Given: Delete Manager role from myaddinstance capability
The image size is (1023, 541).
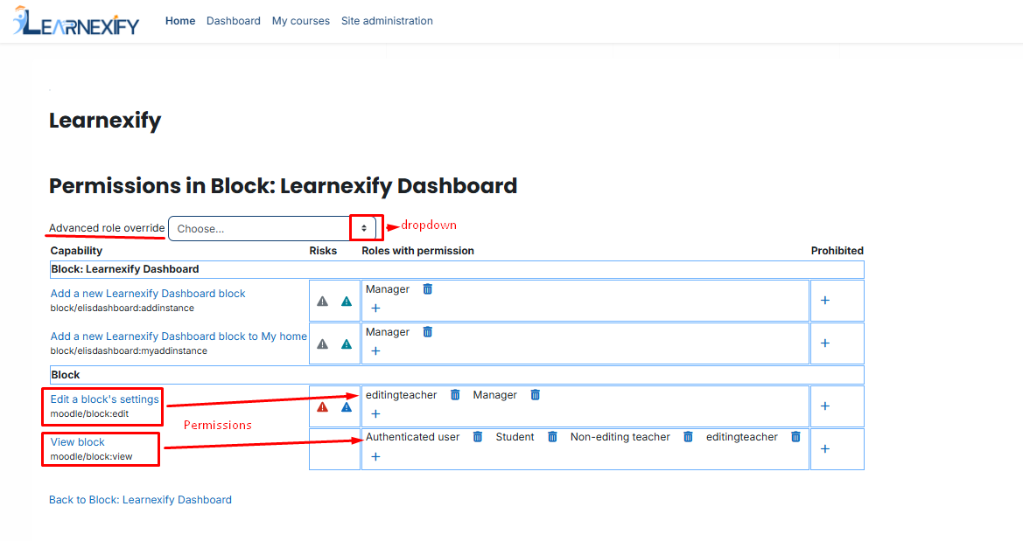Looking at the screenshot, I should tap(427, 332).
